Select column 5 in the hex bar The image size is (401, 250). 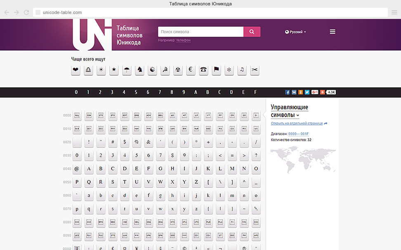click(x=136, y=92)
